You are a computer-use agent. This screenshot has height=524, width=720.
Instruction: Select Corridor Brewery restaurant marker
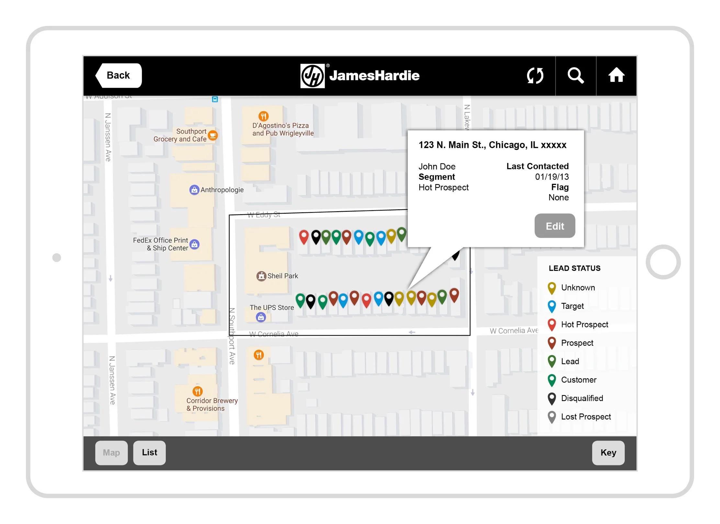(x=197, y=391)
